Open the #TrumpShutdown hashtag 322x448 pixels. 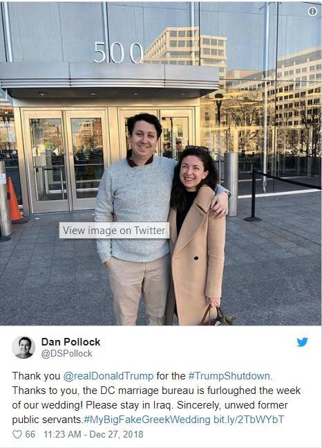[230, 375]
